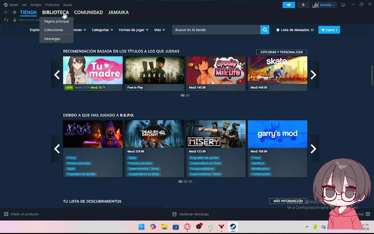
Task: Open Lista de deseados wishlist
Action: pos(295,30)
